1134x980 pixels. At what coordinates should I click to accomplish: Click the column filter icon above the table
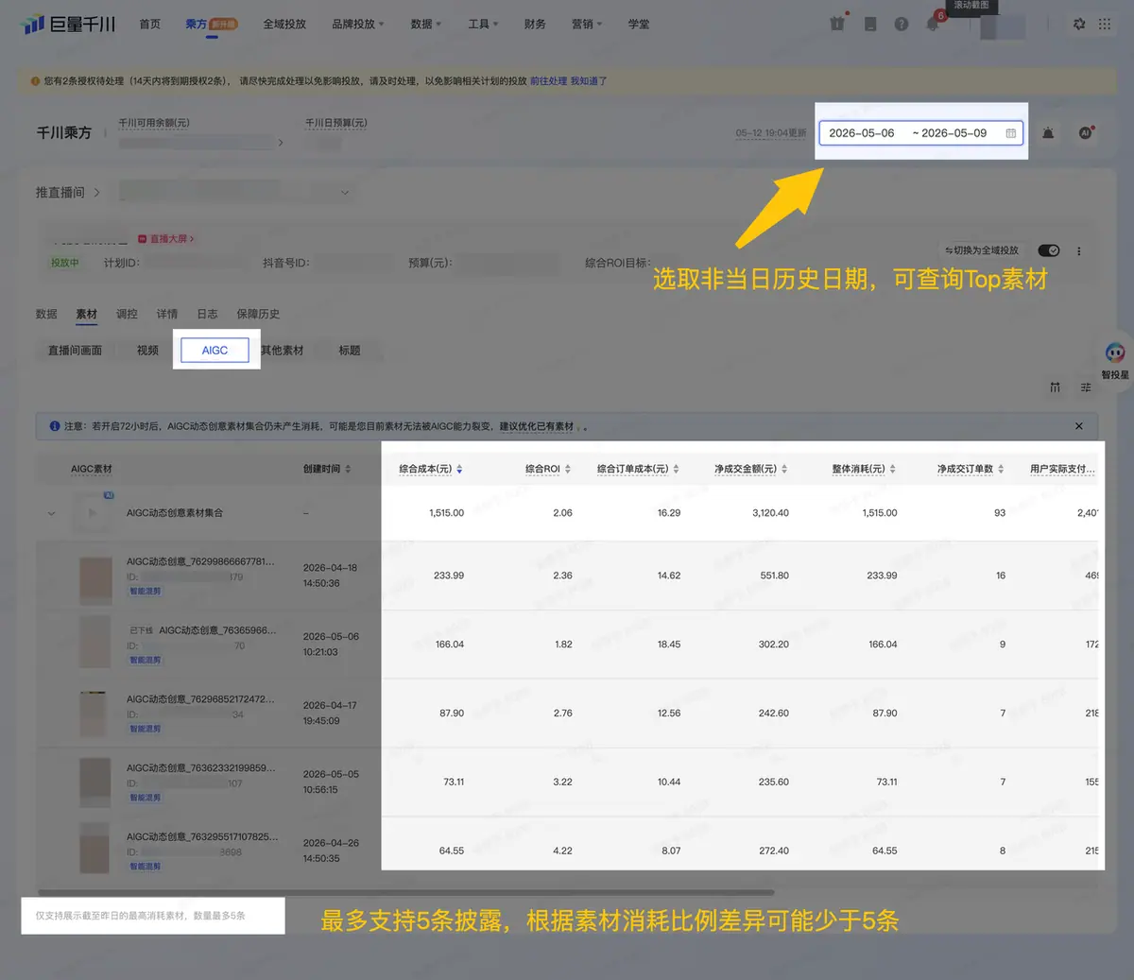coord(1055,387)
